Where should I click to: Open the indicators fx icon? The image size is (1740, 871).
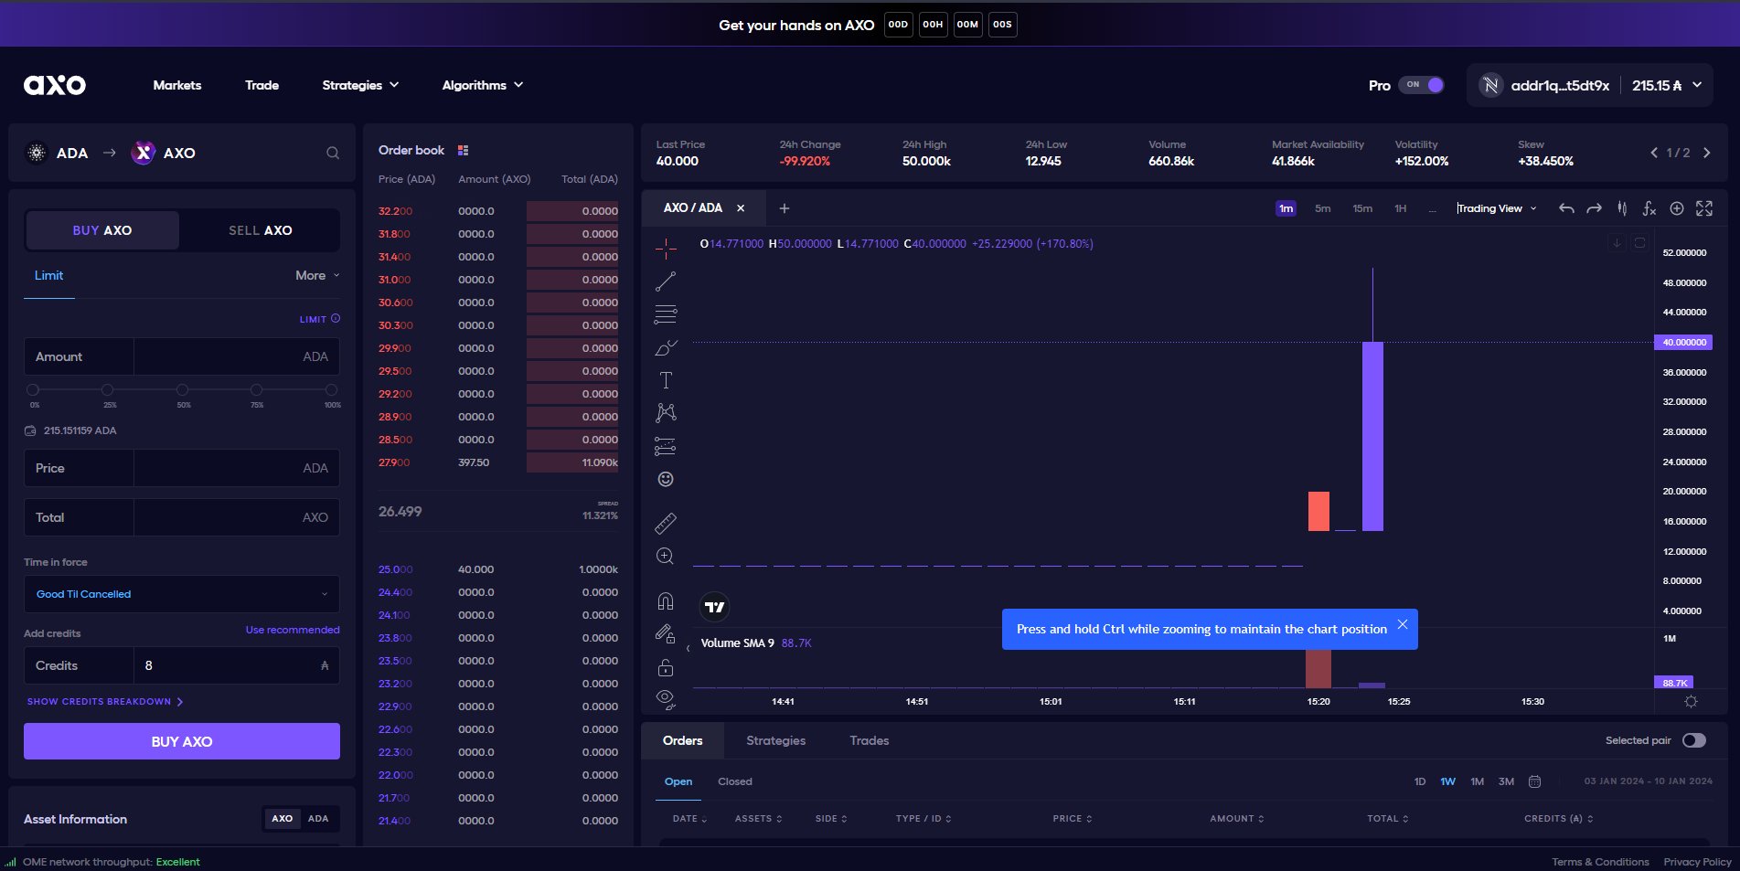1649,208
